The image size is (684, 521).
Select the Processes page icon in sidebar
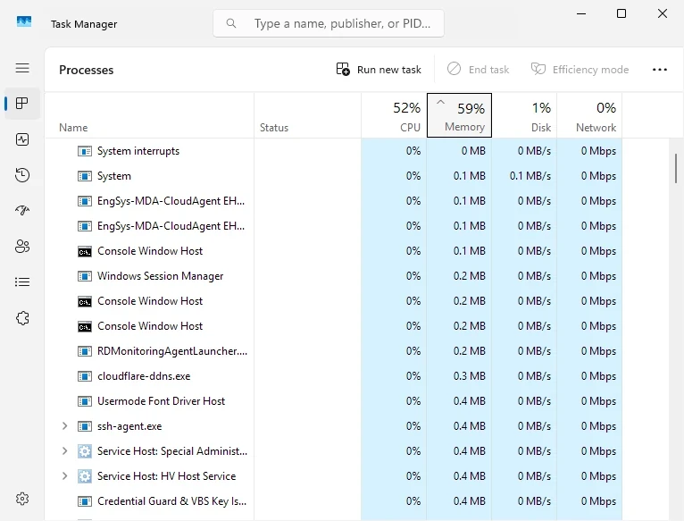(x=22, y=104)
